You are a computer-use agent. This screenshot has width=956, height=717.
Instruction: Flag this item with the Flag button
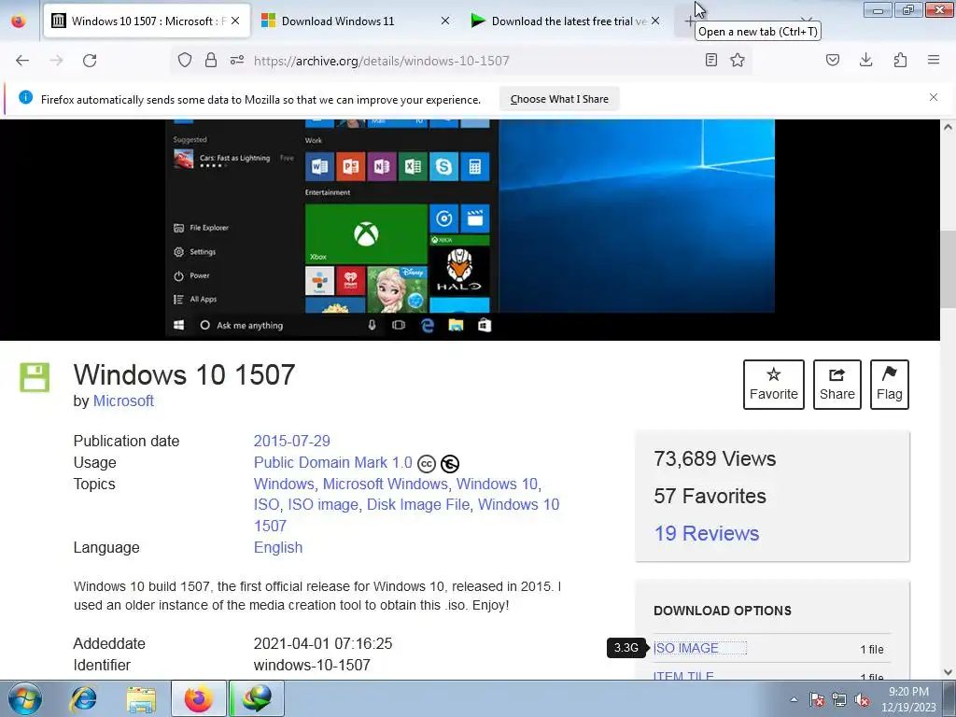(890, 385)
